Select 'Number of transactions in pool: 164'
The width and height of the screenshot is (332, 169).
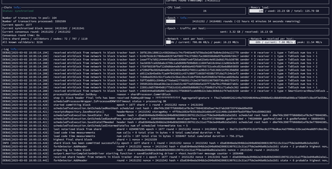(x=29, y=18)
